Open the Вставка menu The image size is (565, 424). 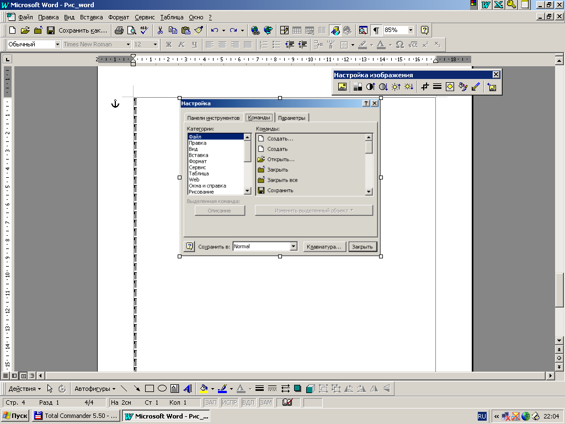coord(91,17)
